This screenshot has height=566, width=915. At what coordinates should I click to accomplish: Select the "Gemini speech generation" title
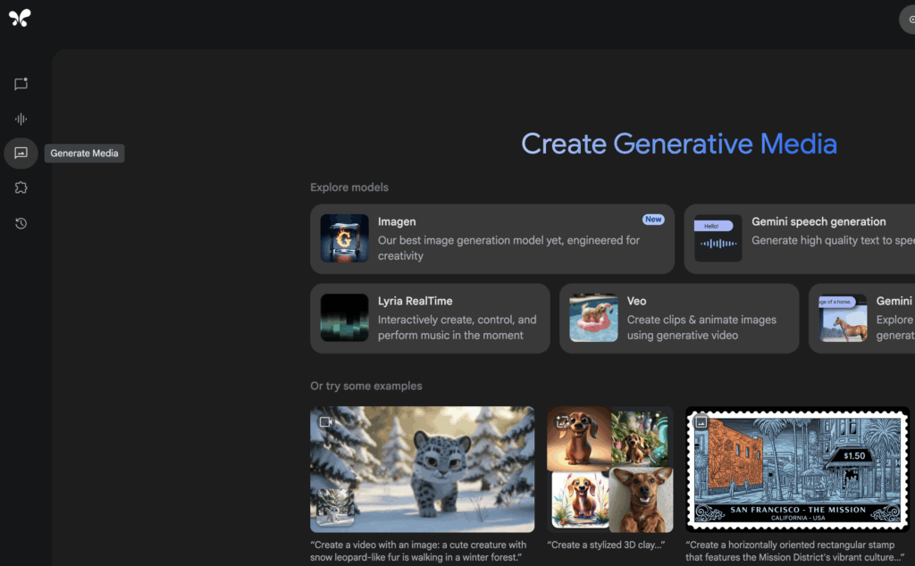click(818, 221)
